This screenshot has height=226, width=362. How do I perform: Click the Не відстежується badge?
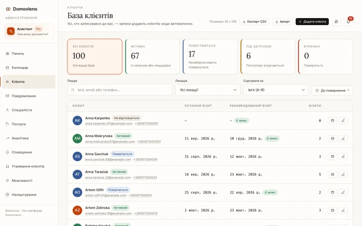[127, 118]
